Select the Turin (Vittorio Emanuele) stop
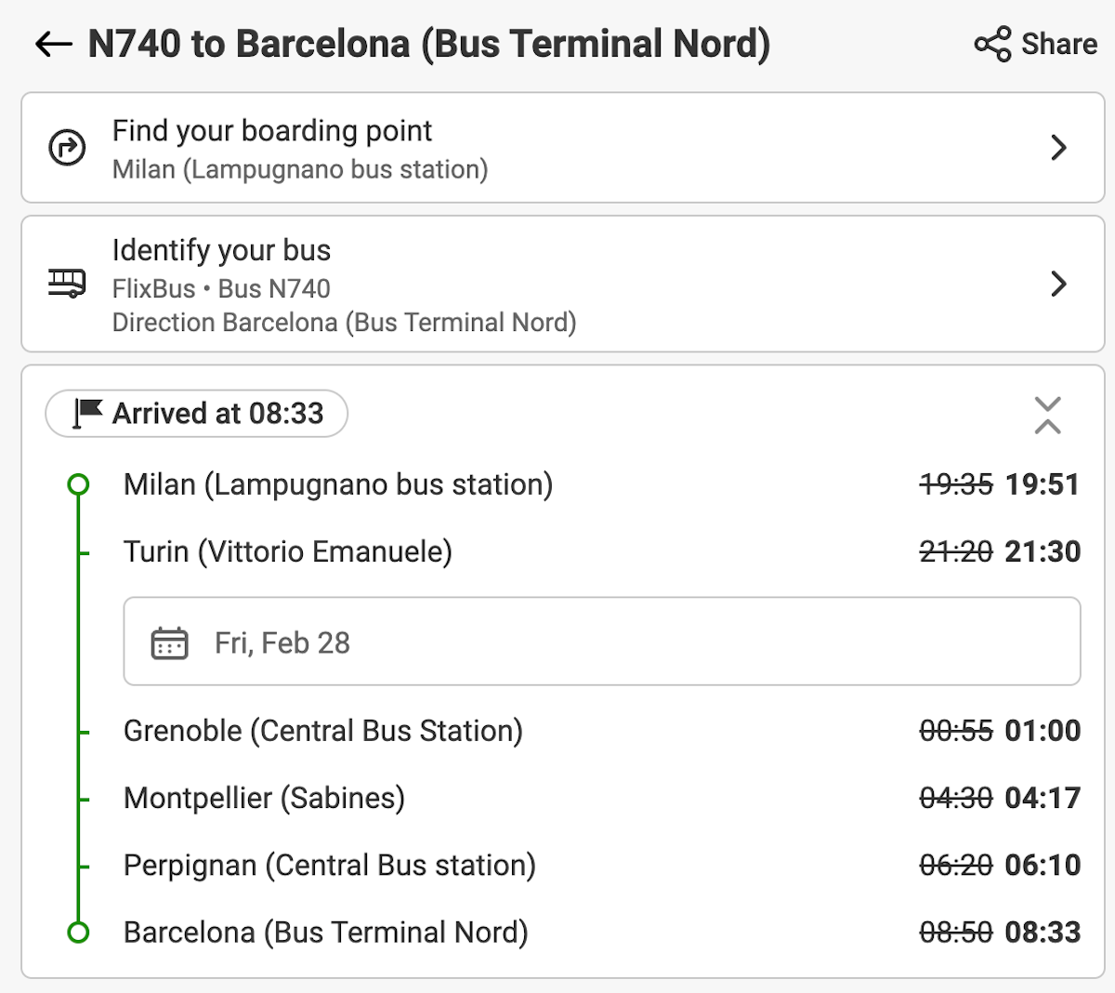The image size is (1115, 993). 288,551
